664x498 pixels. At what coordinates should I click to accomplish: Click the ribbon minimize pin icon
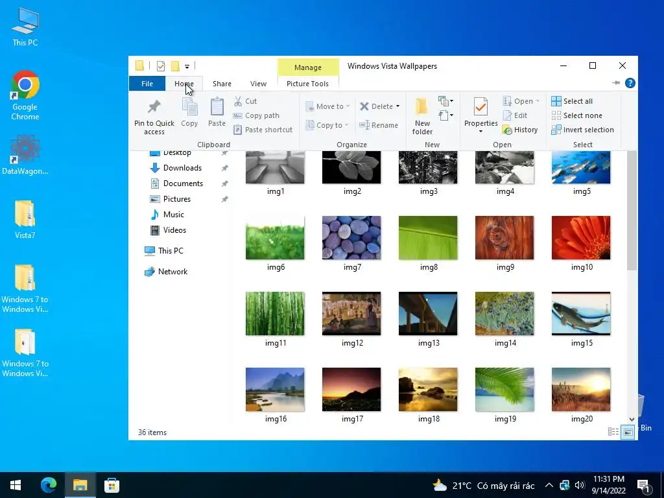click(616, 83)
